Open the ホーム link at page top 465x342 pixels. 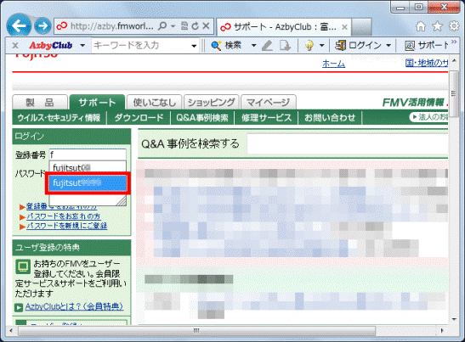(333, 64)
